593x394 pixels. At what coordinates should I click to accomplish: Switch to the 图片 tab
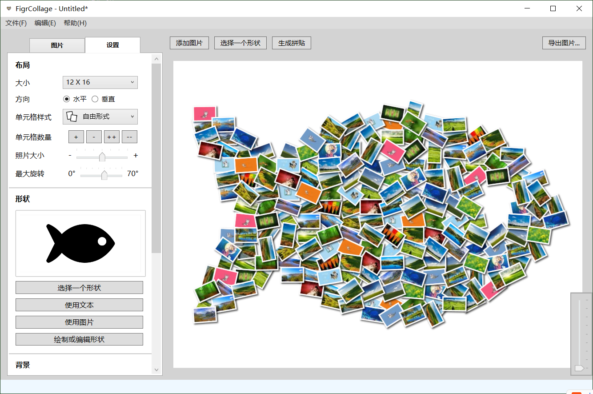57,45
